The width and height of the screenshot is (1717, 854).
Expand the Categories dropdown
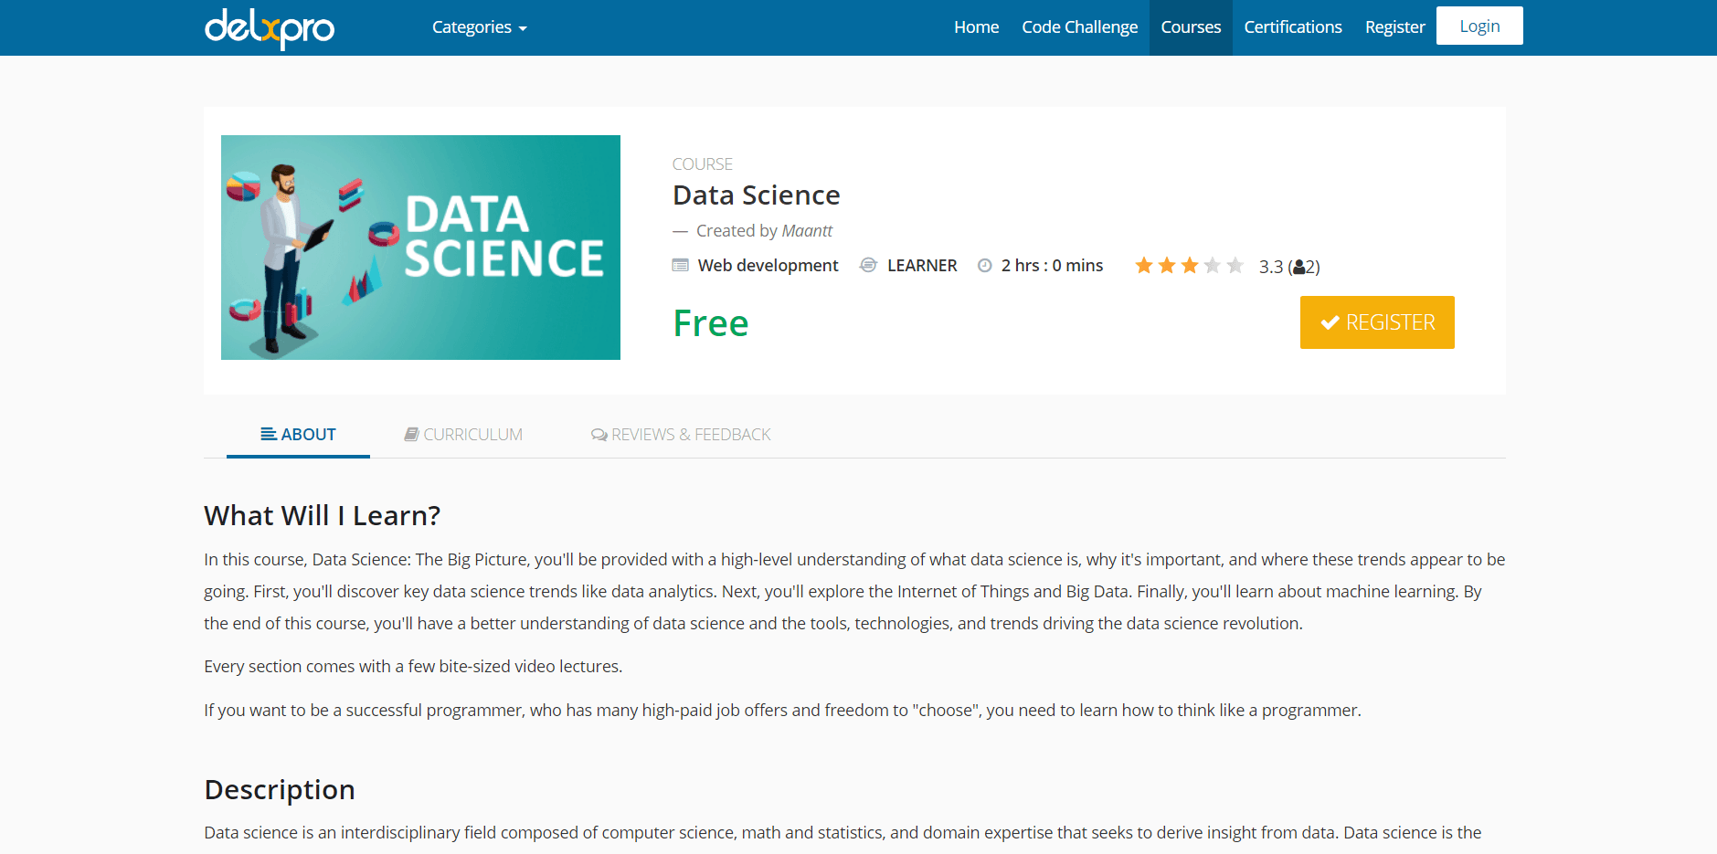point(479,27)
